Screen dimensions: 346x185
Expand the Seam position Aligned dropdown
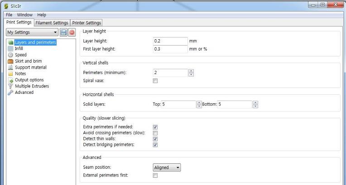click(x=167, y=167)
